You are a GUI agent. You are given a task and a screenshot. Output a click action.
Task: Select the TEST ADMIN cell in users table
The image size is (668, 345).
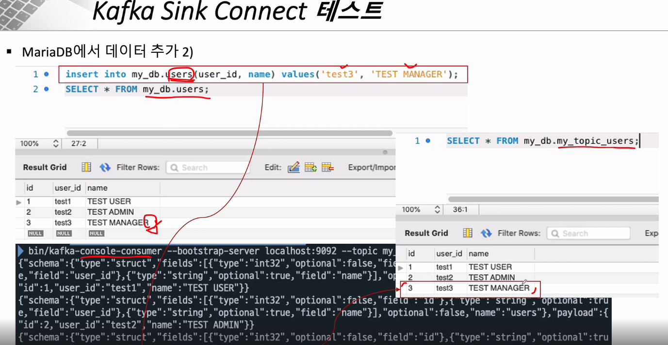coord(111,212)
